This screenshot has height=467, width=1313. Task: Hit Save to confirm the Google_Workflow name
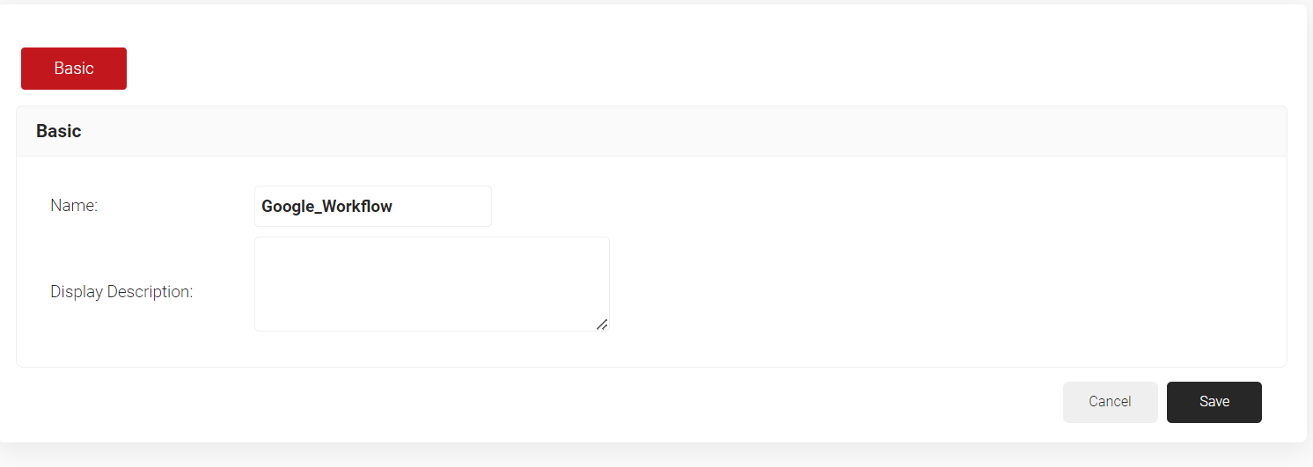tap(1214, 402)
